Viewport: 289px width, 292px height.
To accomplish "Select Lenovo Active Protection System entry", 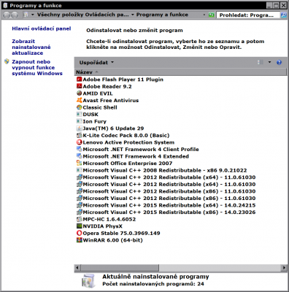I will pyautogui.click(x=126, y=142).
